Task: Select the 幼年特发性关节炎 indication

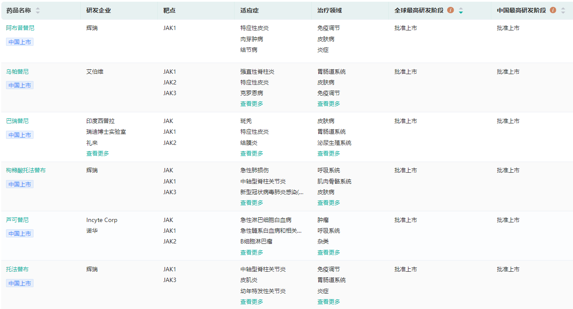Action: [x=263, y=291]
